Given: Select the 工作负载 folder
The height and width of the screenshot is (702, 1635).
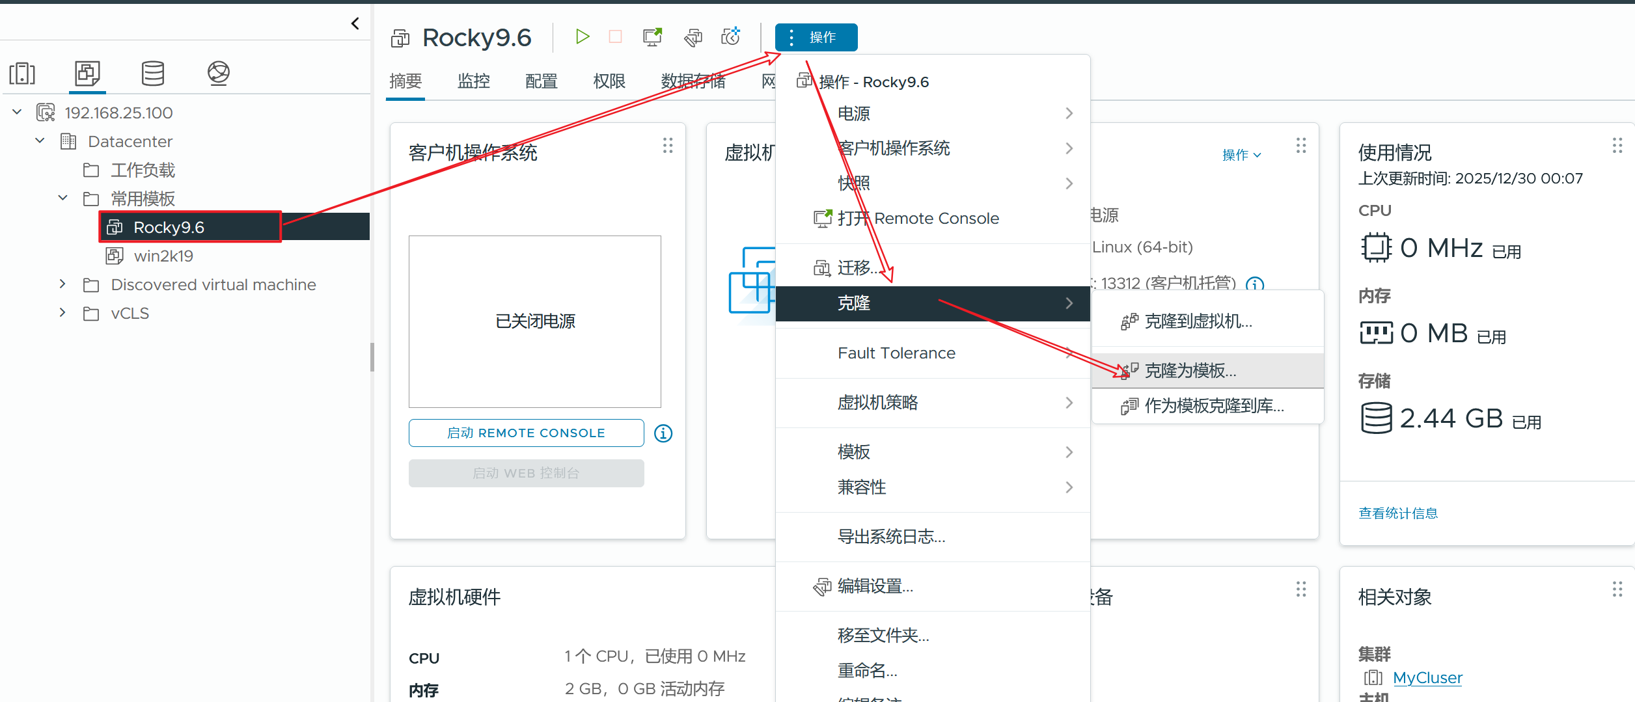Looking at the screenshot, I should coord(143,170).
